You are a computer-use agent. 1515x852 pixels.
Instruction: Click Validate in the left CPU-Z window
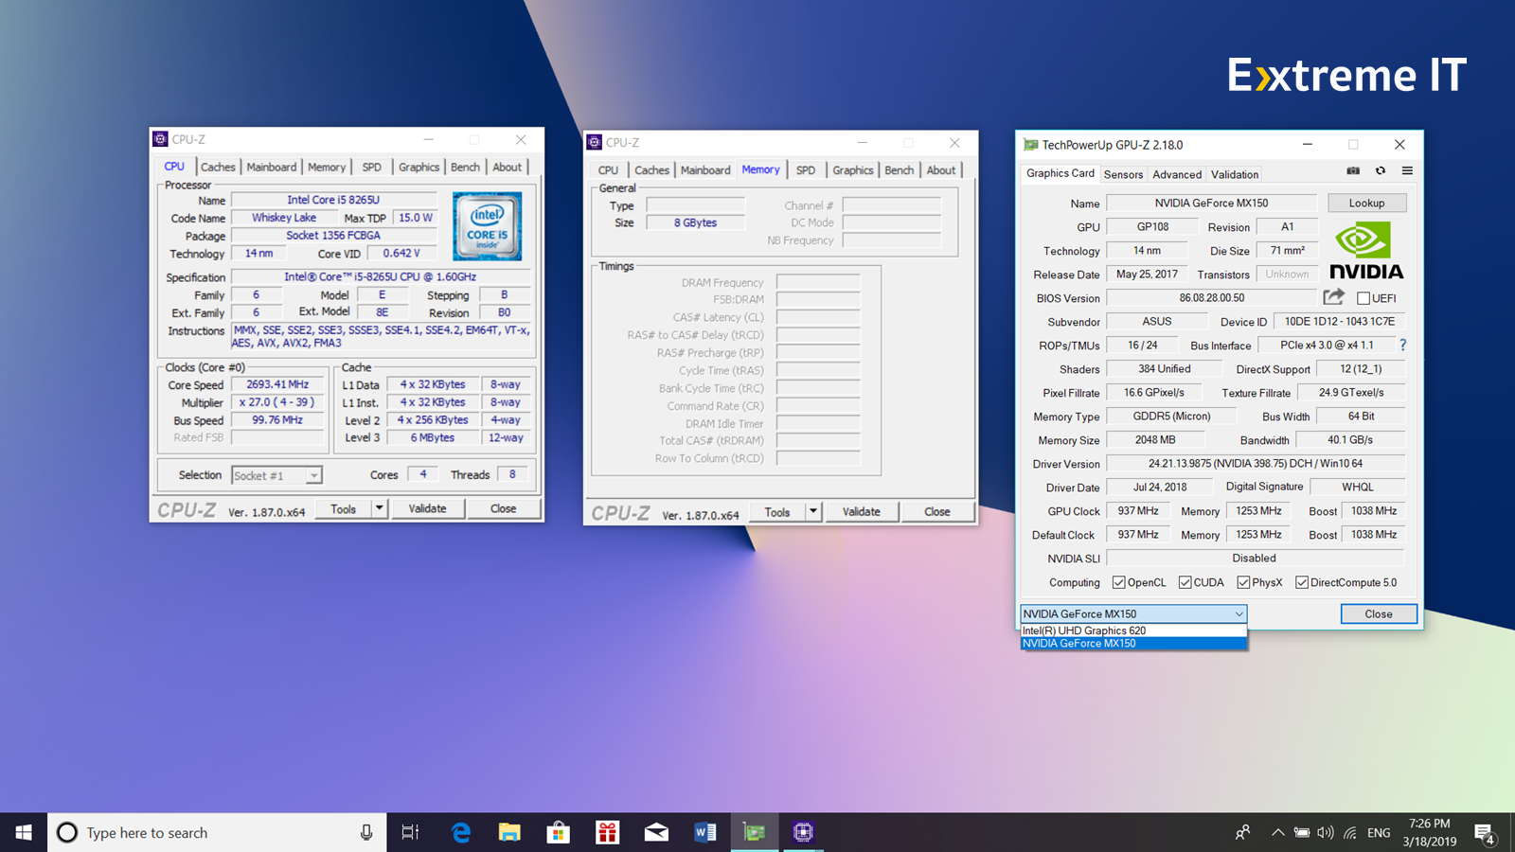point(427,508)
